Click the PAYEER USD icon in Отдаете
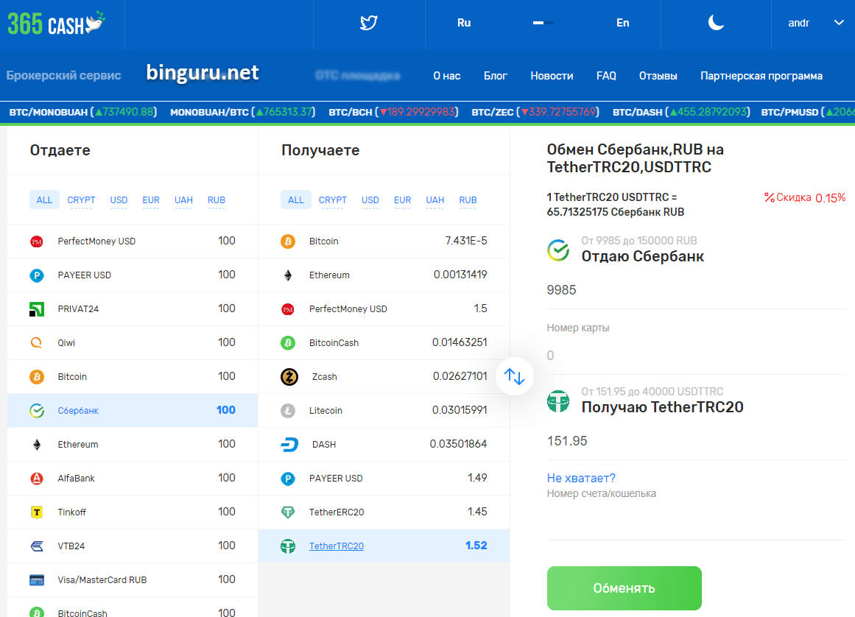The width and height of the screenshot is (855, 617). click(x=37, y=275)
